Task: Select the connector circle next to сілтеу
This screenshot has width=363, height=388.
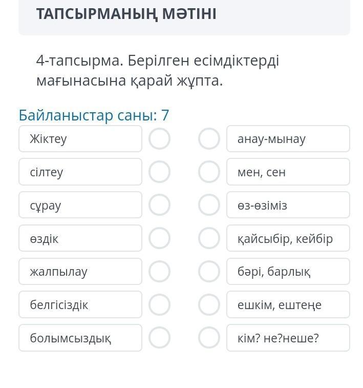Action: pos(159,172)
